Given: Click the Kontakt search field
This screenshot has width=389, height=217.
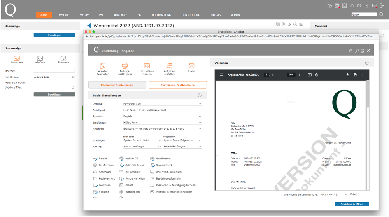Looking at the screenshot, I should click(54, 71).
